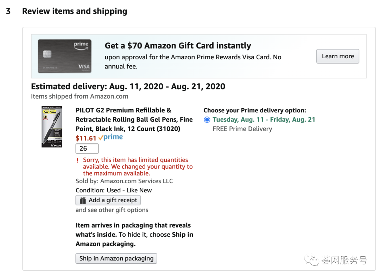This screenshot has height=277, width=380.
Task: Click the WeChat watermark logo icon
Action: coord(311,260)
